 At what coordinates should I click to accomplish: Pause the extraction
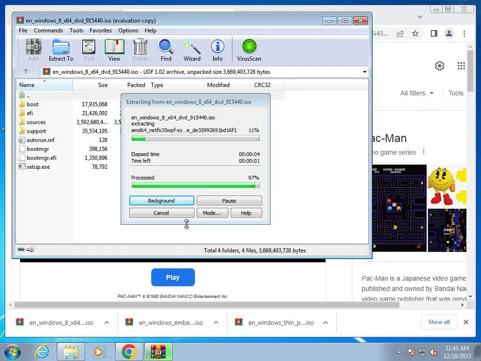(229, 200)
